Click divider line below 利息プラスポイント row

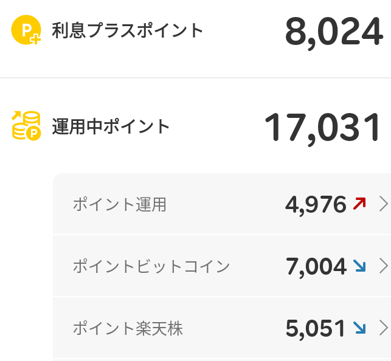(x=195, y=78)
